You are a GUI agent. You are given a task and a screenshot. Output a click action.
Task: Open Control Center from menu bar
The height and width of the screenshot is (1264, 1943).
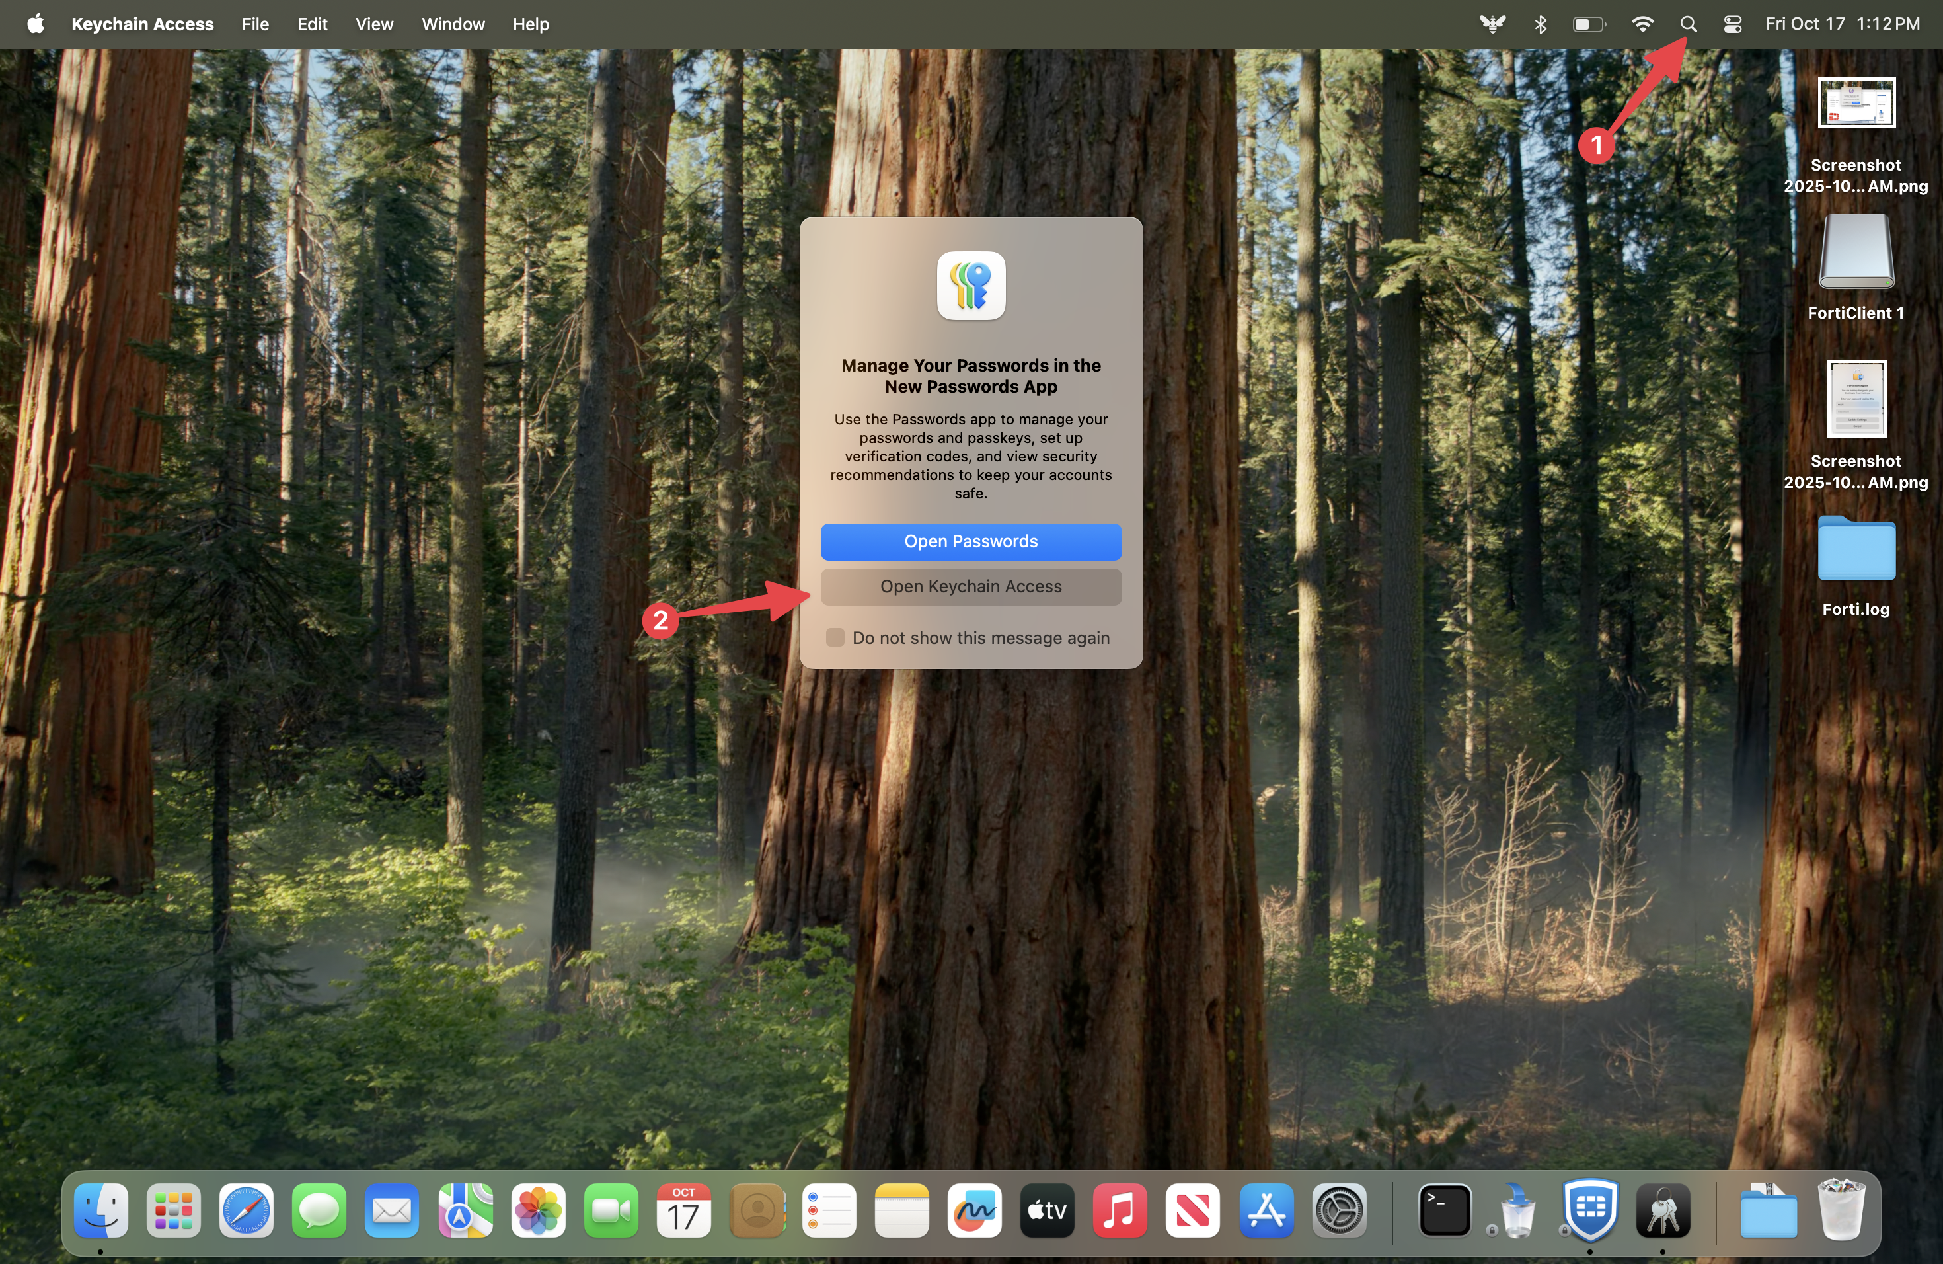pyautogui.click(x=1732, y=24)
